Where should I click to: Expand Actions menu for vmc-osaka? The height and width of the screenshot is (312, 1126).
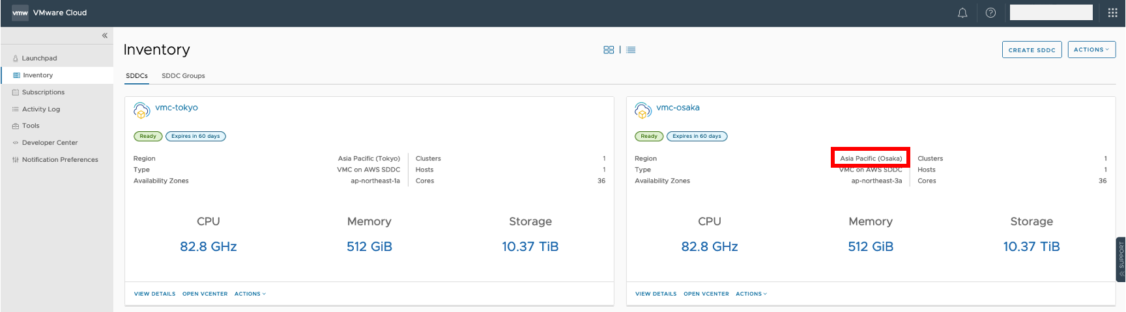(x=751, y=294)
